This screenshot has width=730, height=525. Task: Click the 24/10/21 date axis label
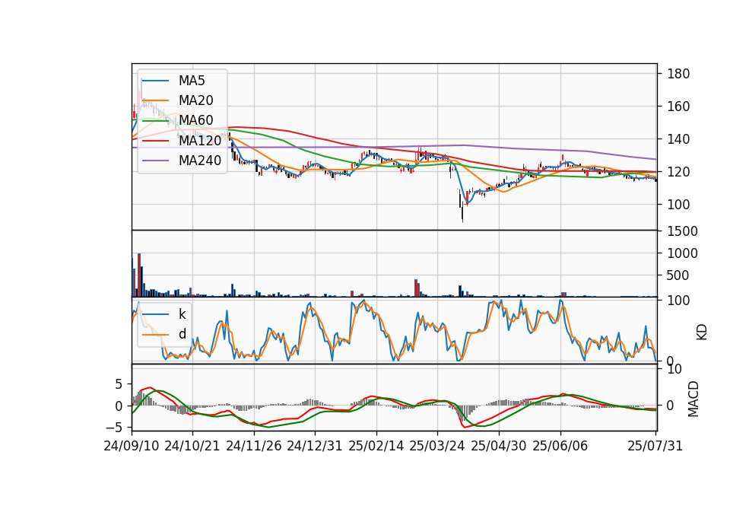click(192, 446)
